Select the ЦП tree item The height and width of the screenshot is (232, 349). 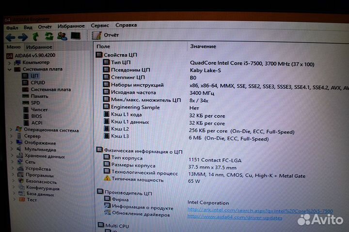pos(31,76)
